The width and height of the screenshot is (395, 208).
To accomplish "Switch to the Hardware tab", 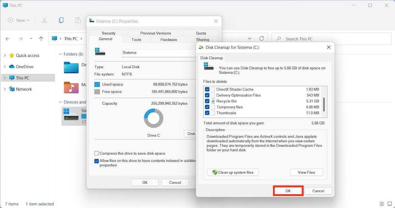I will click(x=169, y=39).
